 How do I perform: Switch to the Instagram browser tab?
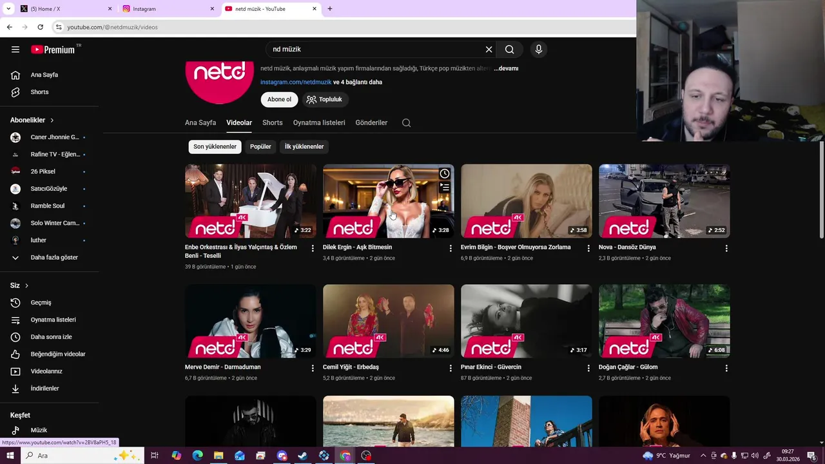click(x=168, y=9)
